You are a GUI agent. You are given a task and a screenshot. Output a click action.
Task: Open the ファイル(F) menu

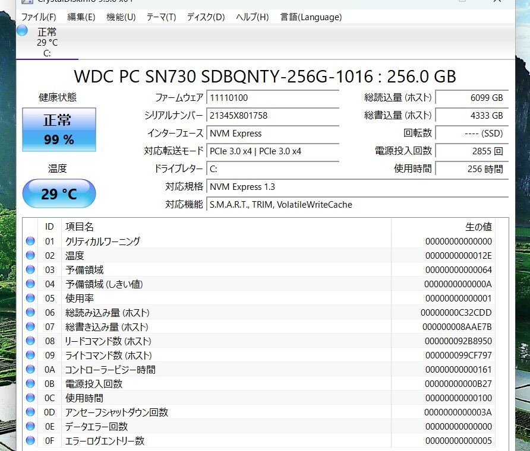point(39,17)
